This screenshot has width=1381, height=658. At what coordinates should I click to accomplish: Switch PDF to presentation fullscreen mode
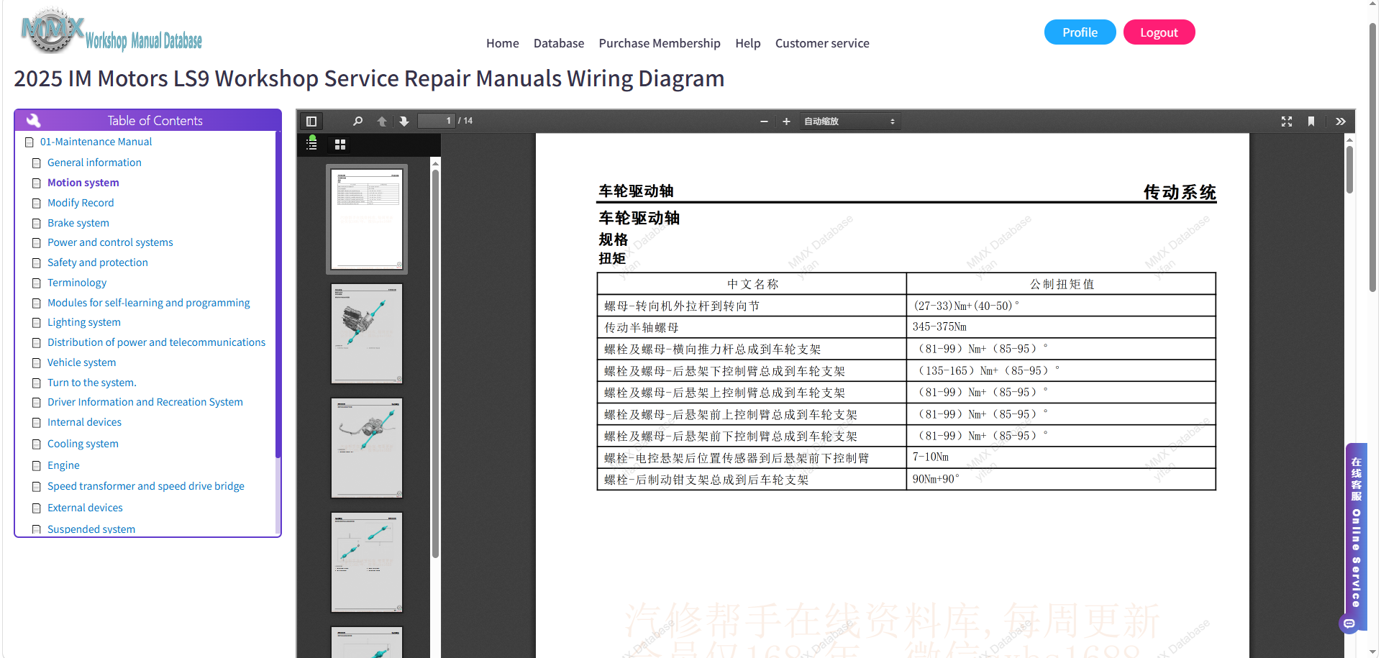1287,122
